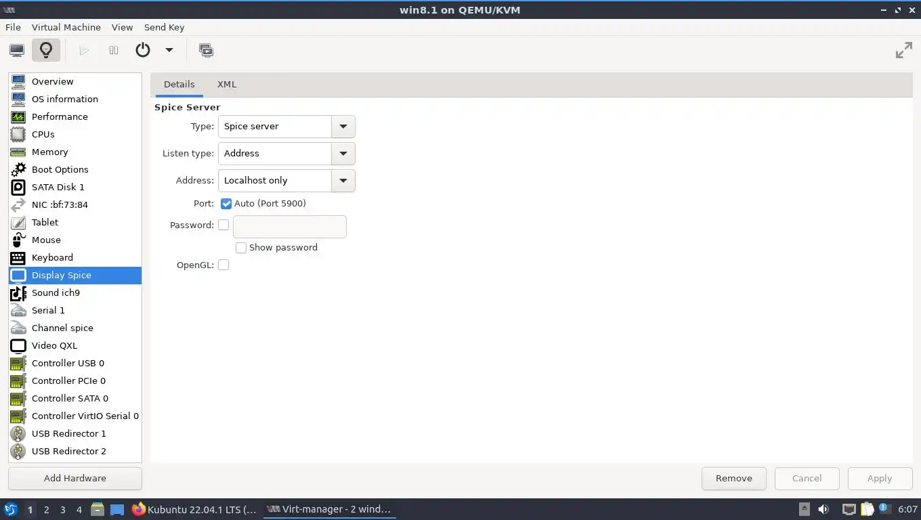Open Kubuntu 22.04.1 LTS Firefox taskbar entry
This screenshot has height=520, width=921.
[195, 509]
